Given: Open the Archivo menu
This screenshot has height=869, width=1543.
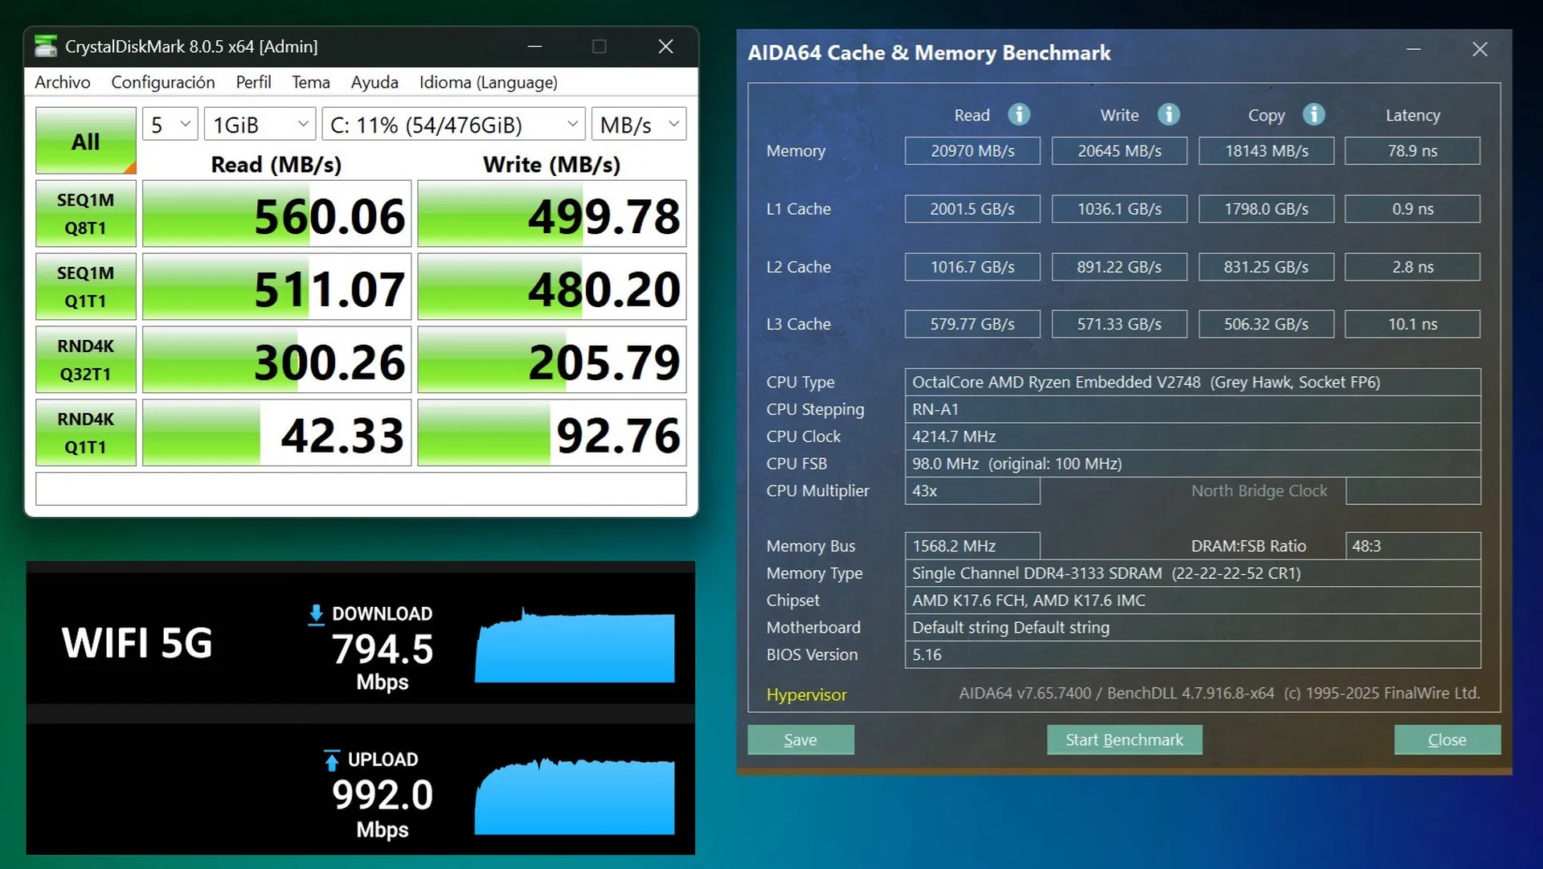Looking at the screenshot, I should (62, 82).
